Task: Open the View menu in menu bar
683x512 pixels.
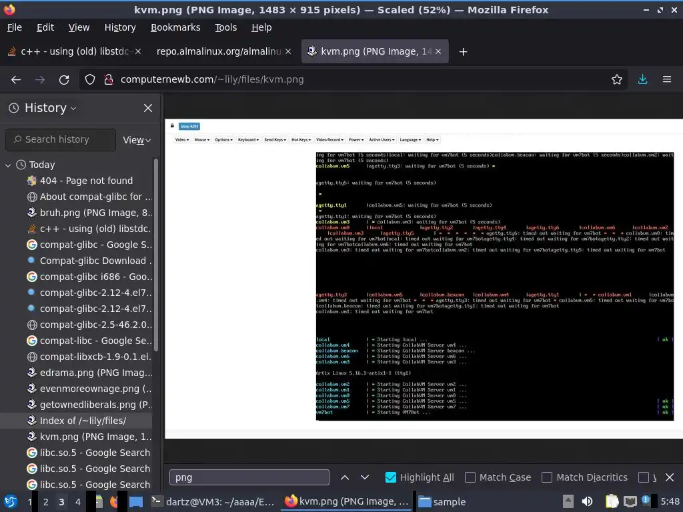Action: 79,27
